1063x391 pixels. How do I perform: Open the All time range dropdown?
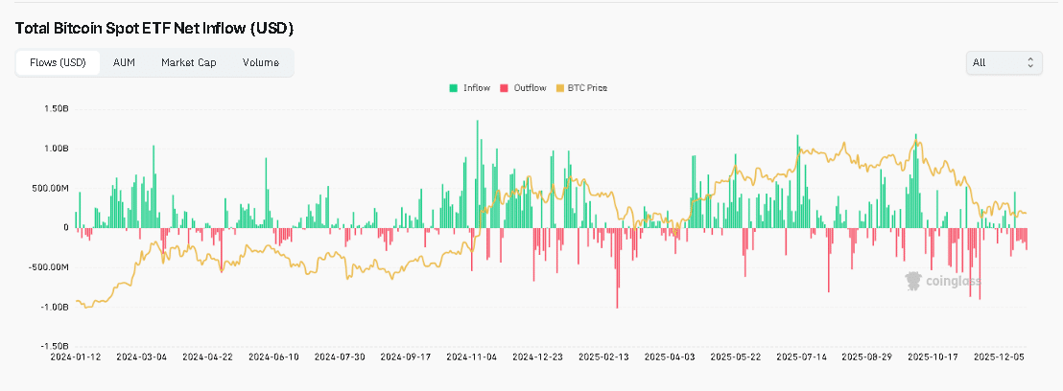(1003, 62)
